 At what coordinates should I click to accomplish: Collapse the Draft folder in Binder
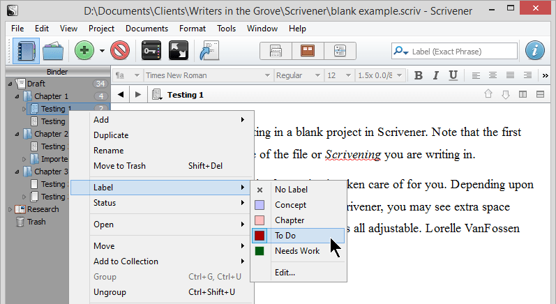[10, 84]
